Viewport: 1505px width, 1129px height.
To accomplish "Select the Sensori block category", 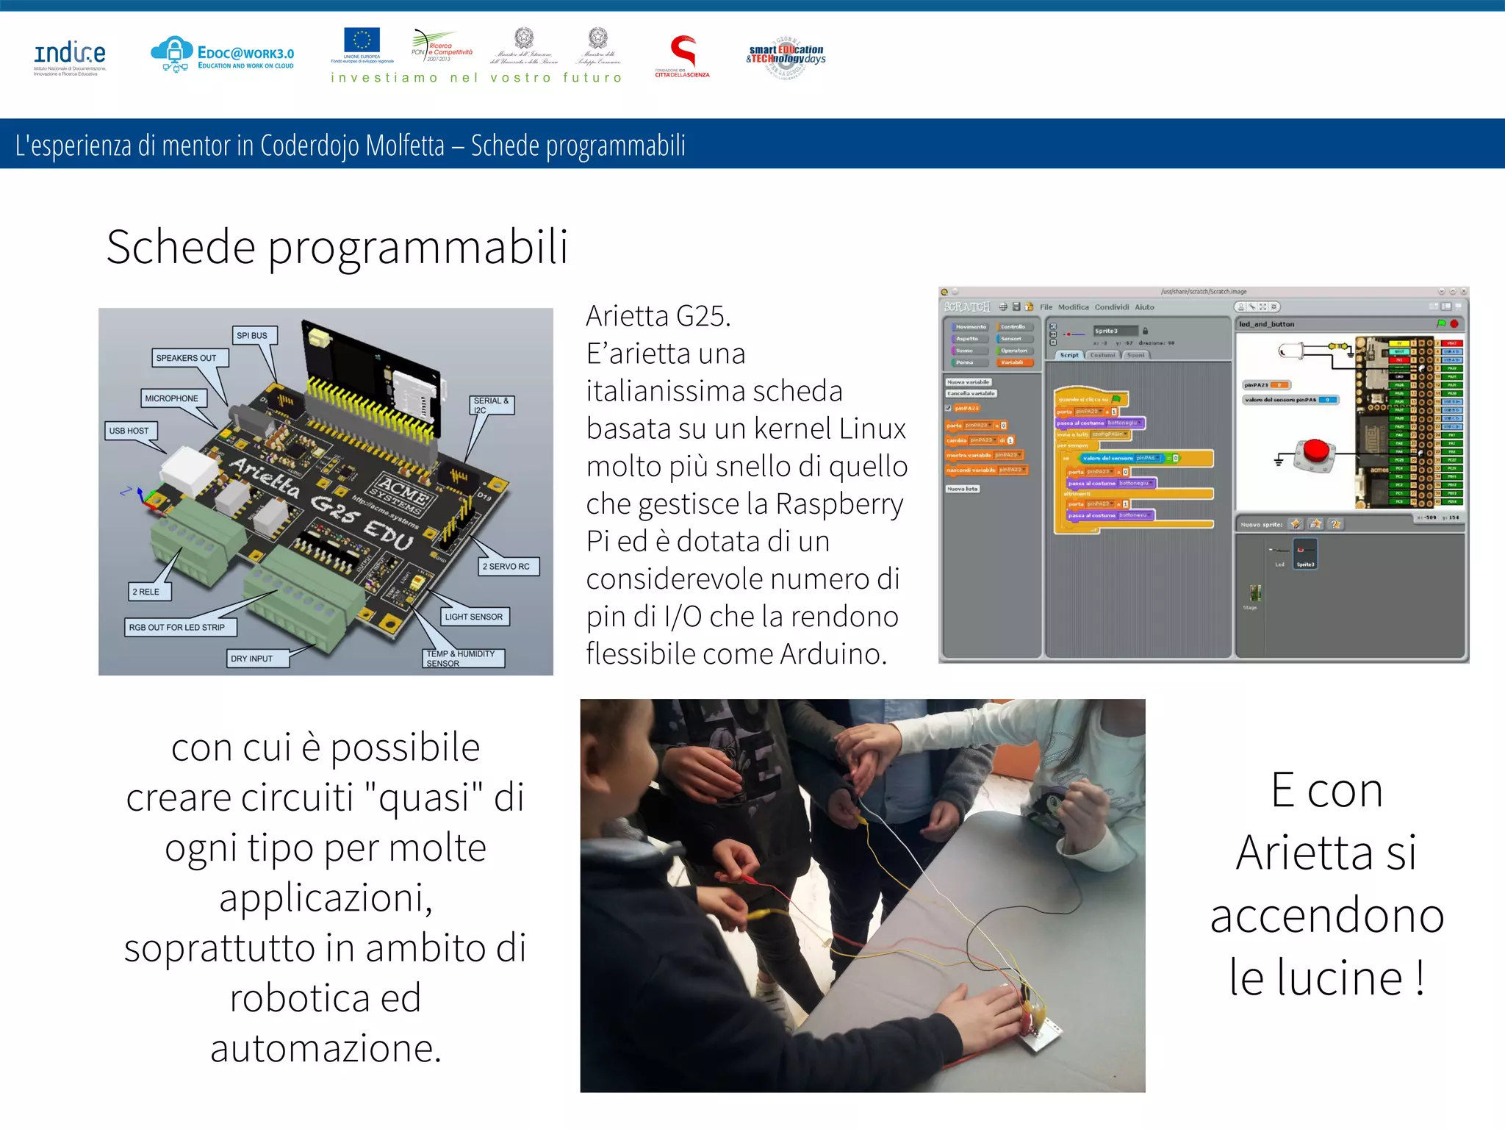I will pos(1015,339).
